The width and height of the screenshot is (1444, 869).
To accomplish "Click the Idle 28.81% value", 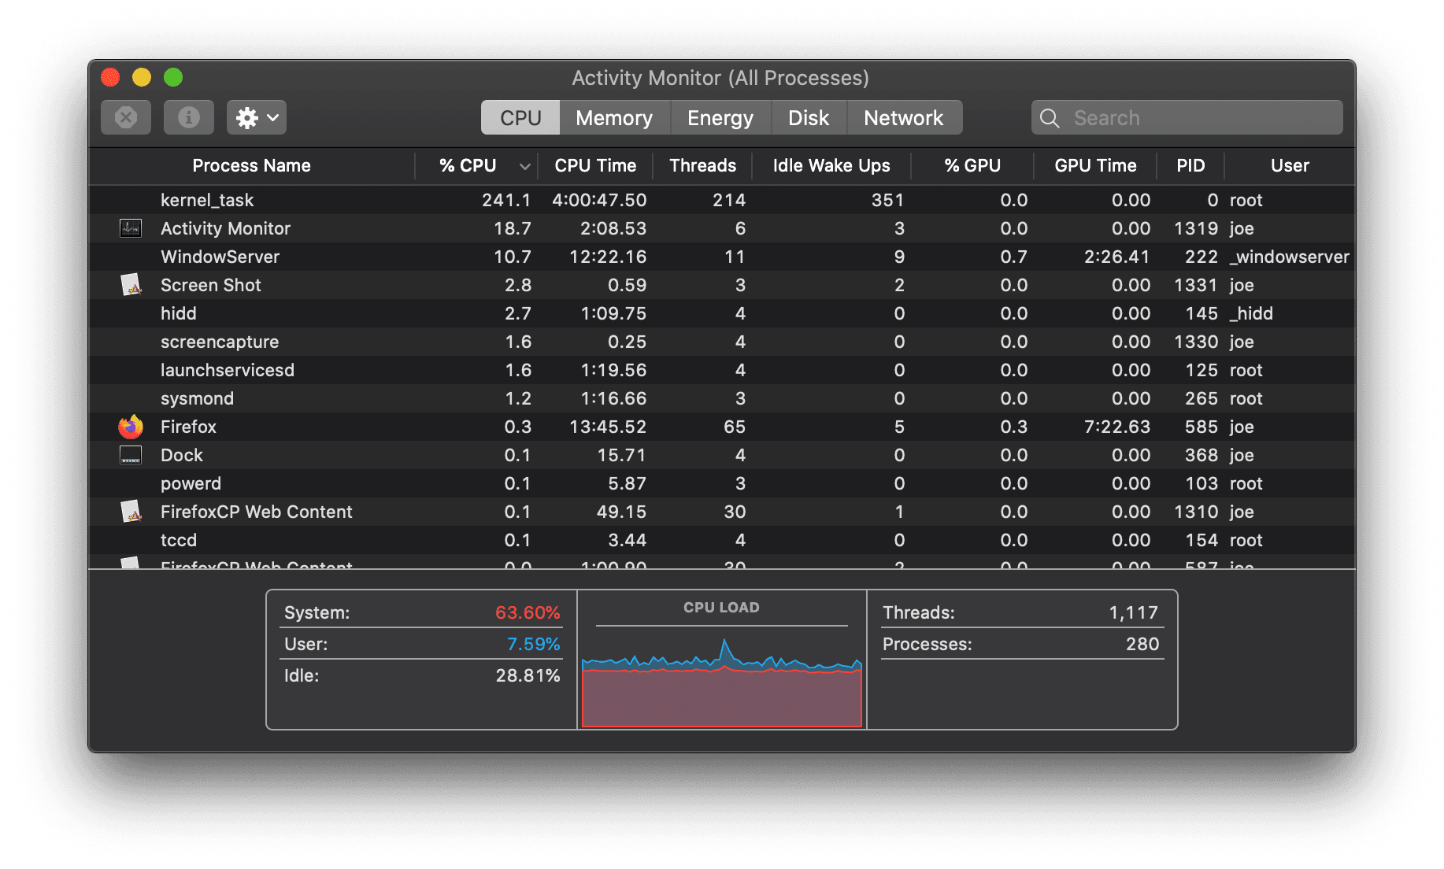I will pos(528,675).
